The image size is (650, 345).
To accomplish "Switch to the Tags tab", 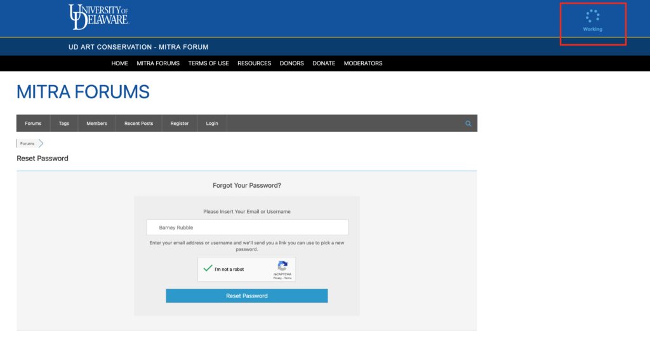I will (64, 124).
